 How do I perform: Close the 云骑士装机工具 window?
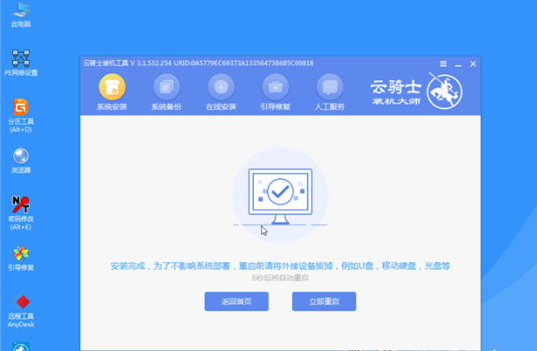(473, 64)
